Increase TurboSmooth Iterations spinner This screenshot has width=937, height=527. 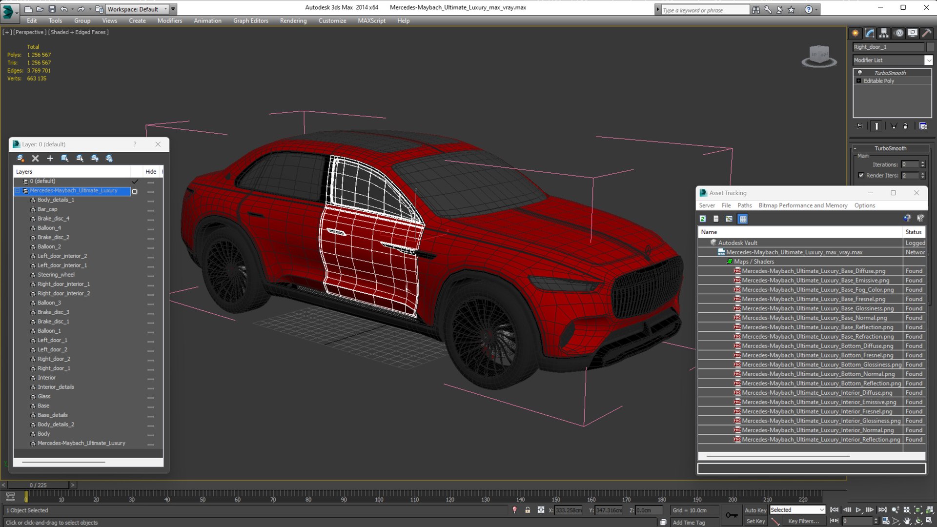(922, 163)
